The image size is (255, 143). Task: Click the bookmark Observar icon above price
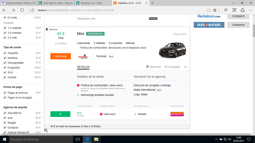click(x=47, y=29)
